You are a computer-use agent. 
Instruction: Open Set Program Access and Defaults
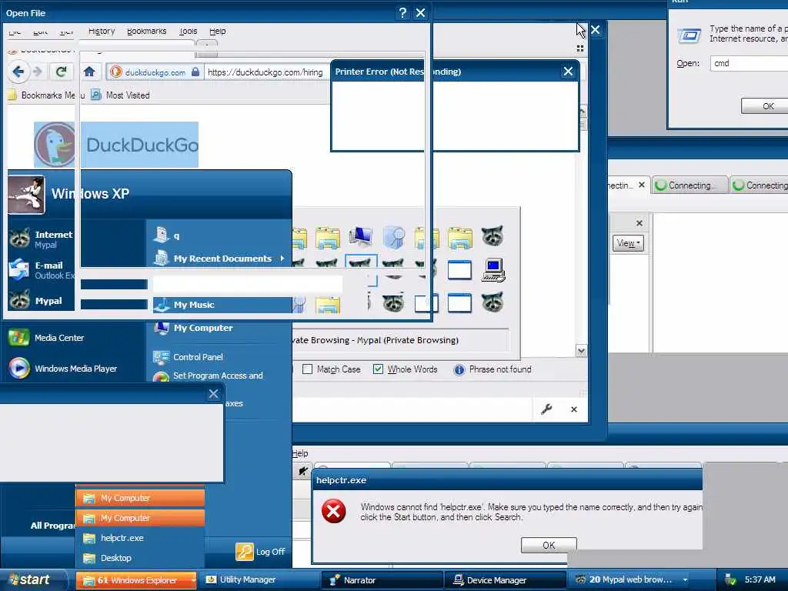point(208,376)
